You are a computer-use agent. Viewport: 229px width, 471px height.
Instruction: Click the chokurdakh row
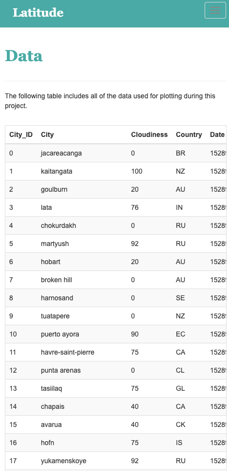pos(115,225)
